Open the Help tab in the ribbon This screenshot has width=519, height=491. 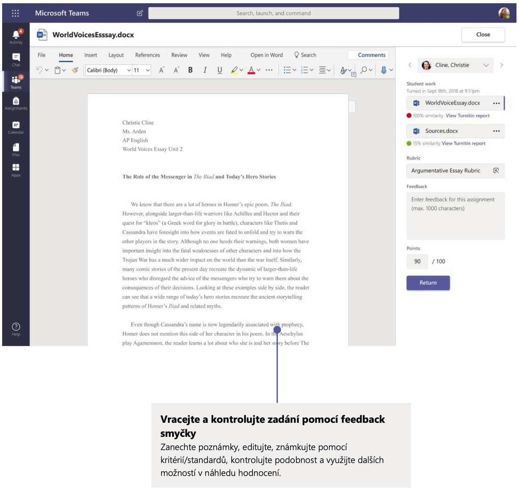226,55
